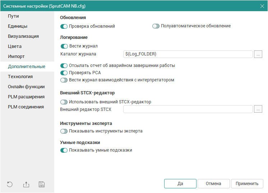Open the Цвета settings section
Viewport: 268px width, 193px height.
tap(27, 46)
